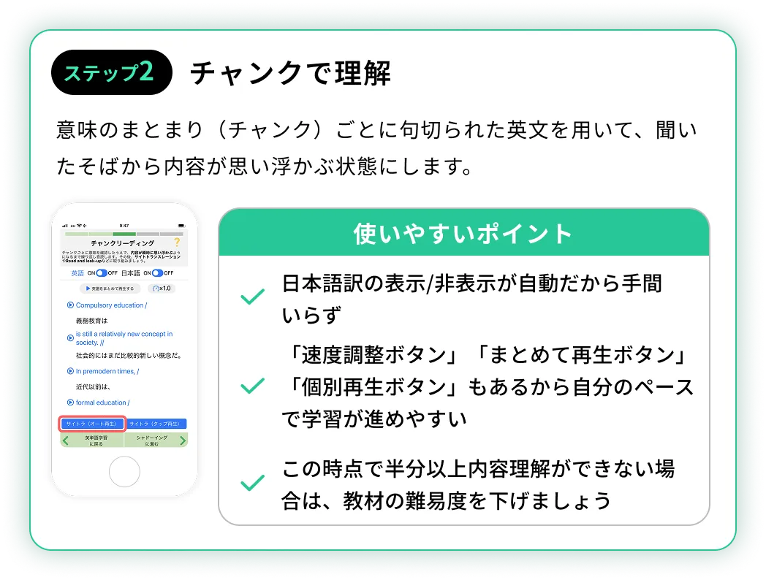The image size is (766, 580).
Task: Toggle the 英語 ON/OFF switch
Action: click(102, 273)
